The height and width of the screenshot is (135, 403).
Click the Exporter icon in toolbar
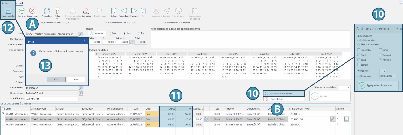(87, 11)
